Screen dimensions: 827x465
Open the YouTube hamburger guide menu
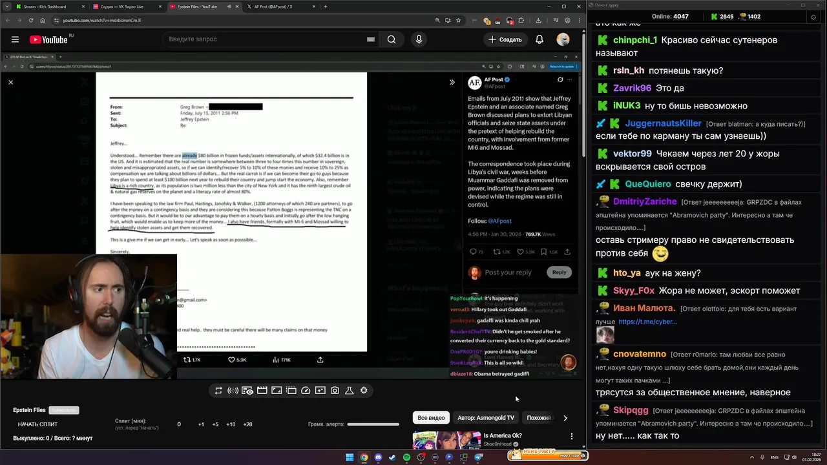15,39
